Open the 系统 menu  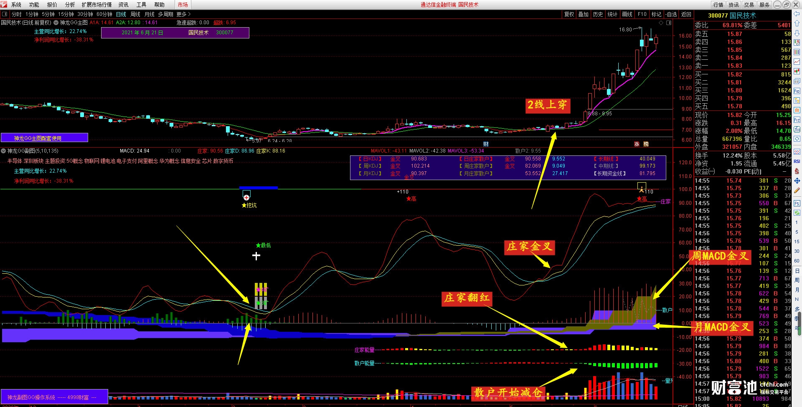(x=16, y=5)
